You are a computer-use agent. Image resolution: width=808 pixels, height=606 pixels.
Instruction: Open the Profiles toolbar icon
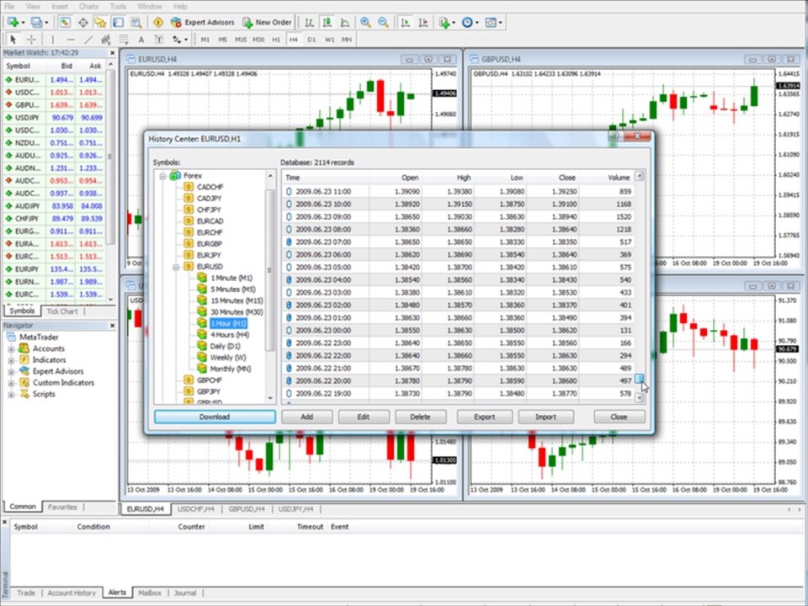tap(36, 22)
